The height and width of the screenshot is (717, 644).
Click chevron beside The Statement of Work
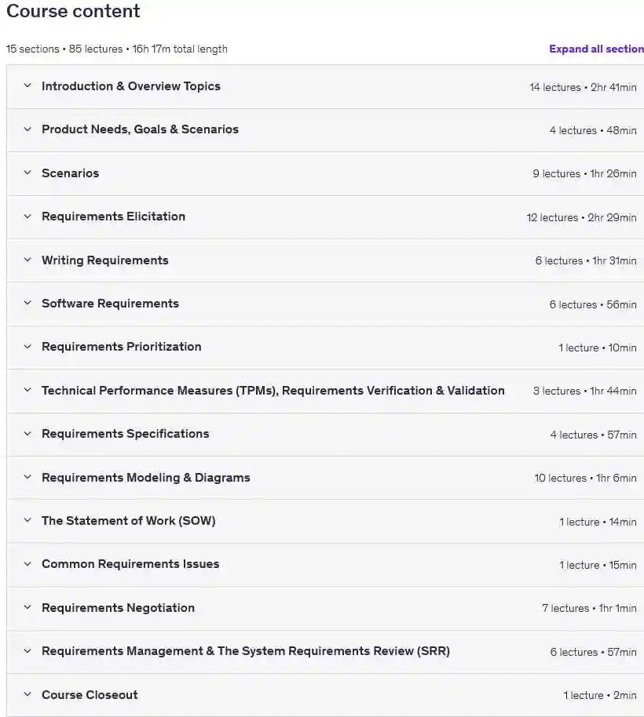(x=27, y=520)
